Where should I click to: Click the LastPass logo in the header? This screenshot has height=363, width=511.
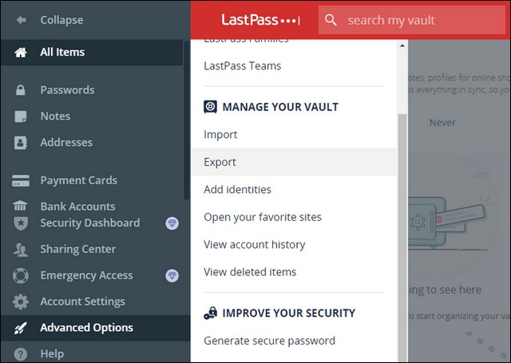click(260, 20)
